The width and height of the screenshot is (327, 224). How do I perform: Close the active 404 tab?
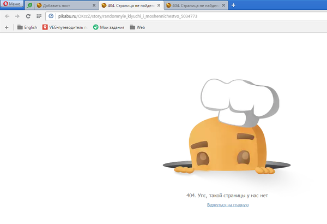[159, 5]
